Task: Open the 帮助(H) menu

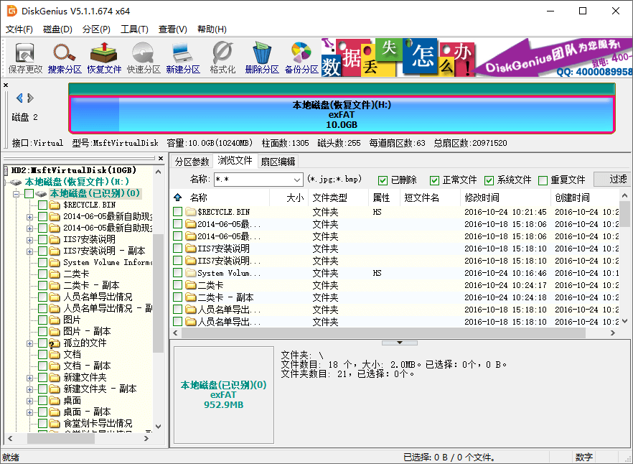Action: pos(212,29)
